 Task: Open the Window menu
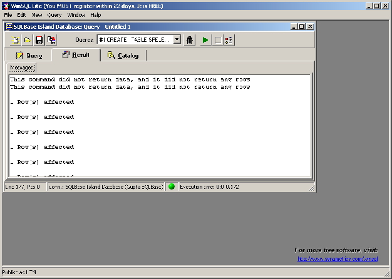76,15
